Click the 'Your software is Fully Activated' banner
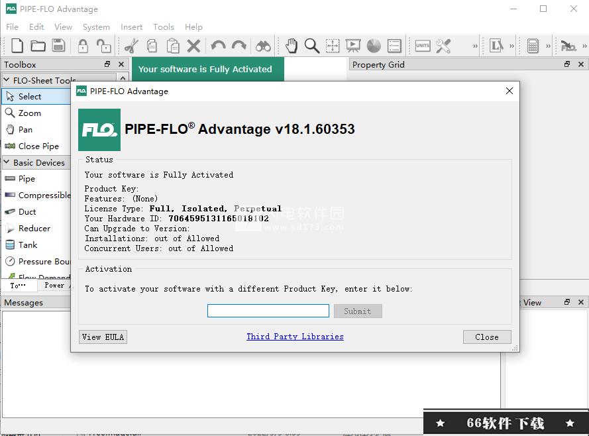Screen dimensions: 589x436 click(208, 69)
